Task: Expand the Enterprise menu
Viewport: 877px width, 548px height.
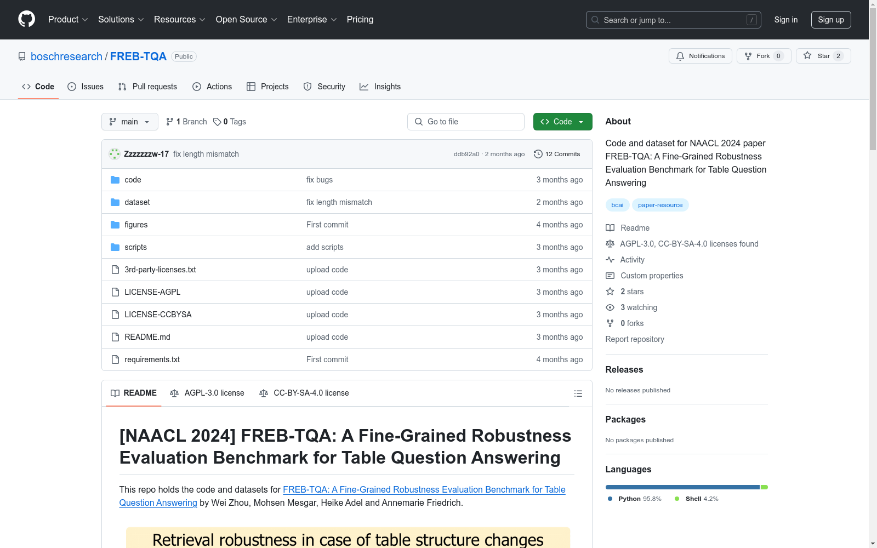Action: (312, 20)
